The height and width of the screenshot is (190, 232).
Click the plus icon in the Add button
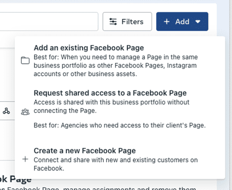pyautogui.click(x=167, y=21)
